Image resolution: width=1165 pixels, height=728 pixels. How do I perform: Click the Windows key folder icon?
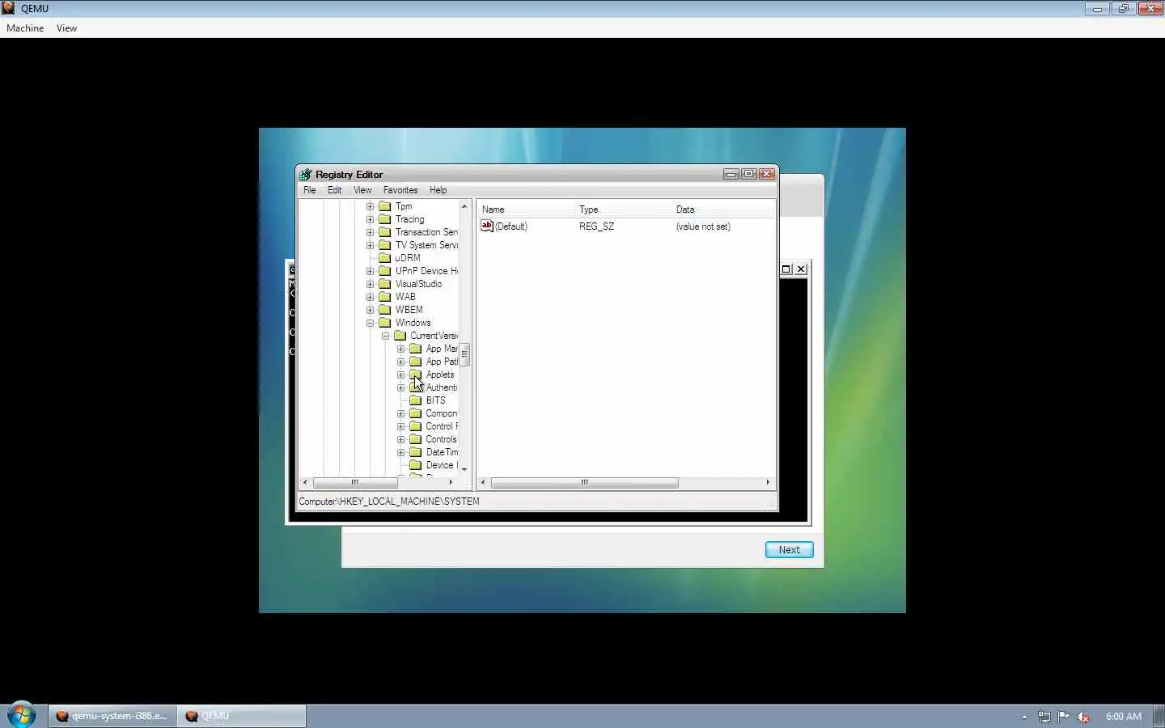385,323
